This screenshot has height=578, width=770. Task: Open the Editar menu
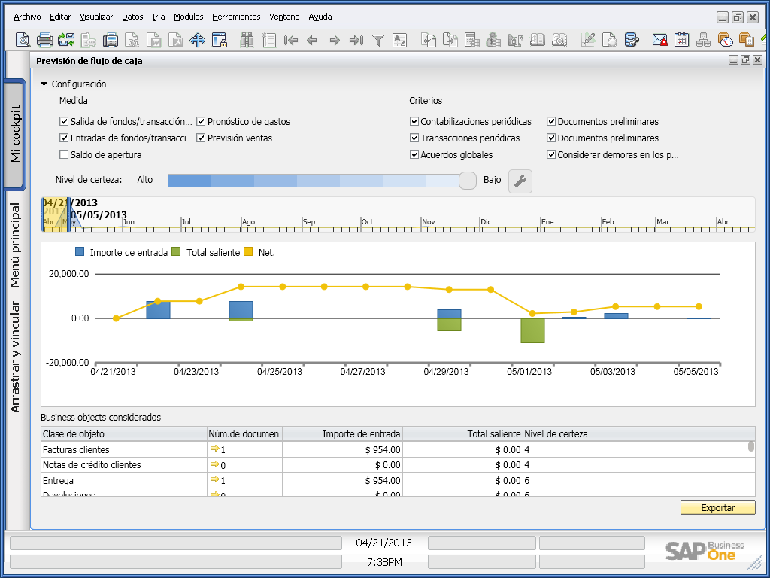click(x=60, y=17)
